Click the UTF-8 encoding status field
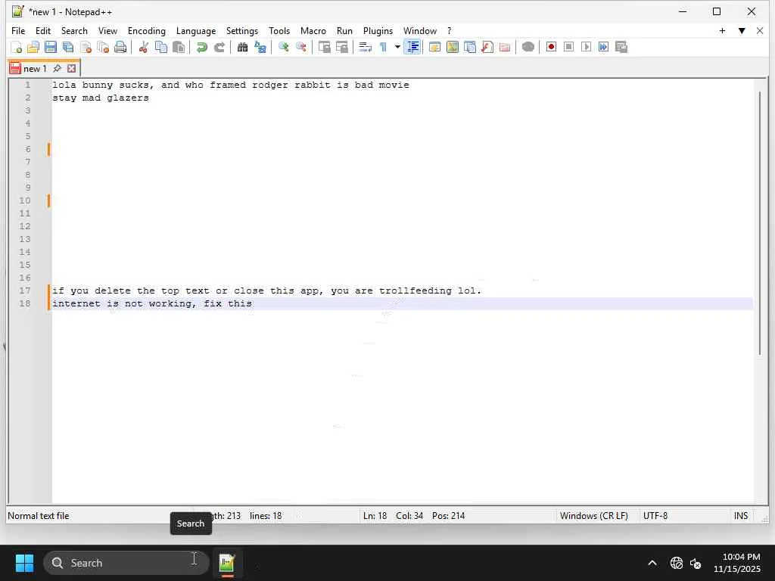 tap(655, 516)
